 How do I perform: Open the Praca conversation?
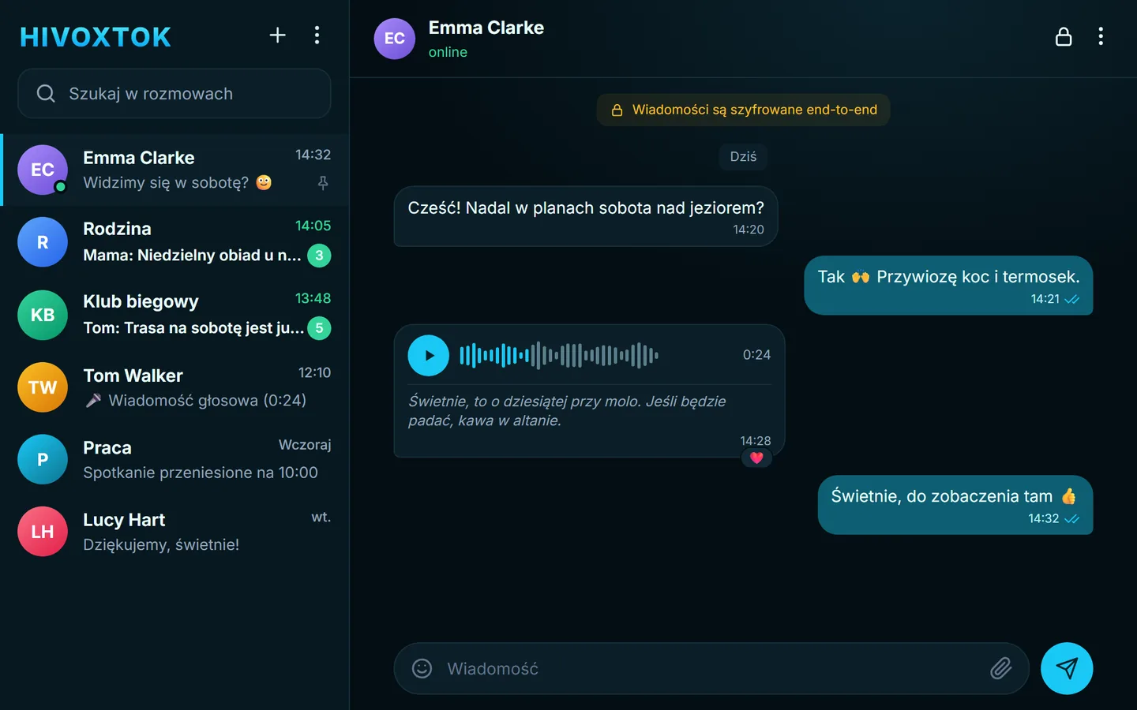(x=174, y=459)
